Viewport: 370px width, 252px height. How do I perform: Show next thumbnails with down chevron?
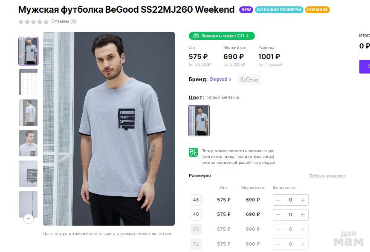pos(28,218)
